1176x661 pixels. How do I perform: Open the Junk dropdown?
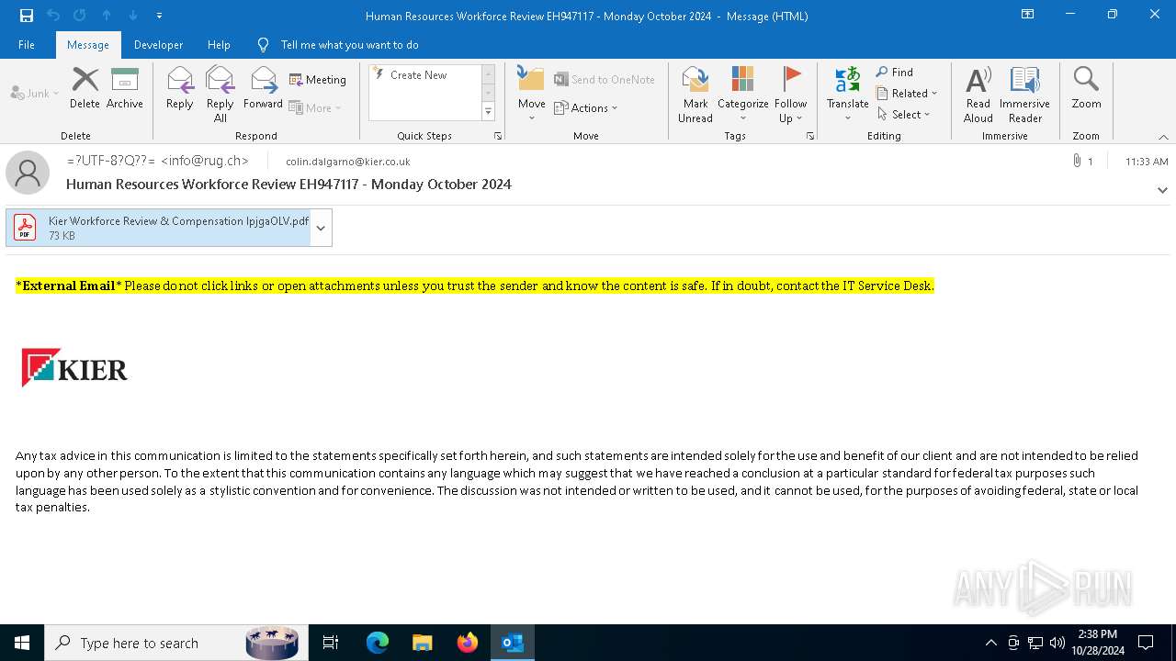click(x=35, y=93)
